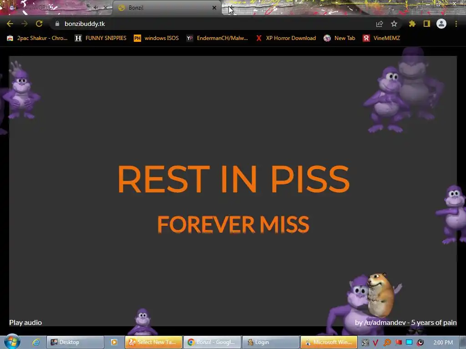Bookmark this tab with the star
Screen dimensions: 466x349
394,24
